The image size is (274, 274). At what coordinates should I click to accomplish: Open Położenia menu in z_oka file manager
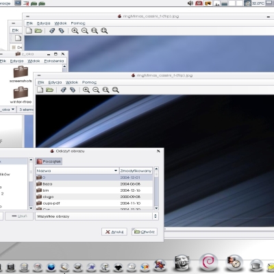[x=54, y=61]
